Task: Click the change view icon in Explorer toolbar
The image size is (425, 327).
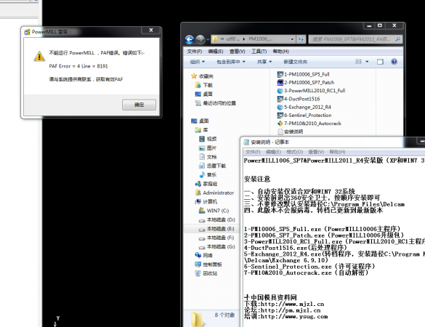Action: pos(358,62)
